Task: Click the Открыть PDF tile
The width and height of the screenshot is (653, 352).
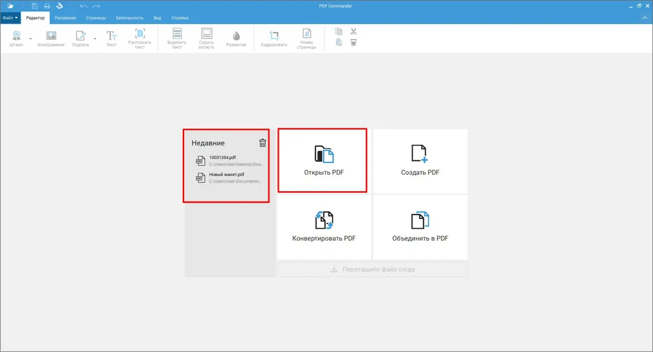Action: (323, 160)
